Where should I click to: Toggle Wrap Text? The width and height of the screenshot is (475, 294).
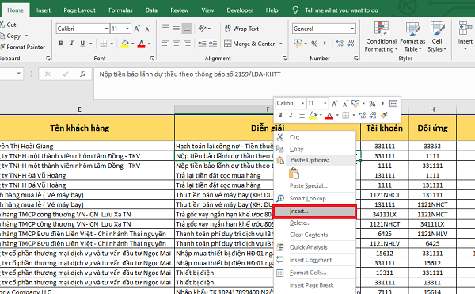pyautogui.click(x=241, y=29)
